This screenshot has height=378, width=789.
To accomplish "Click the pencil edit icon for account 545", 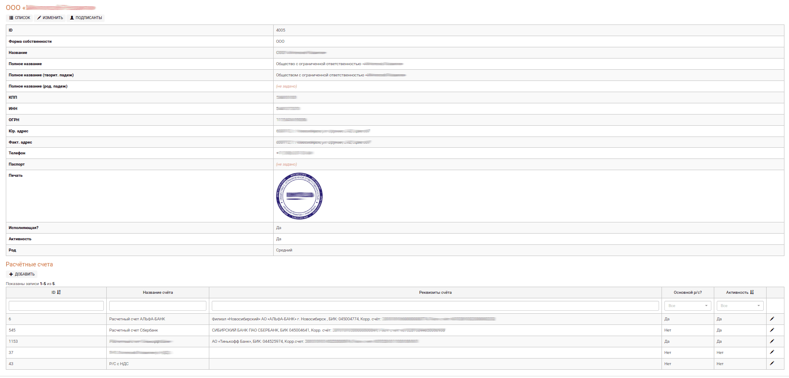I will 772,330.
